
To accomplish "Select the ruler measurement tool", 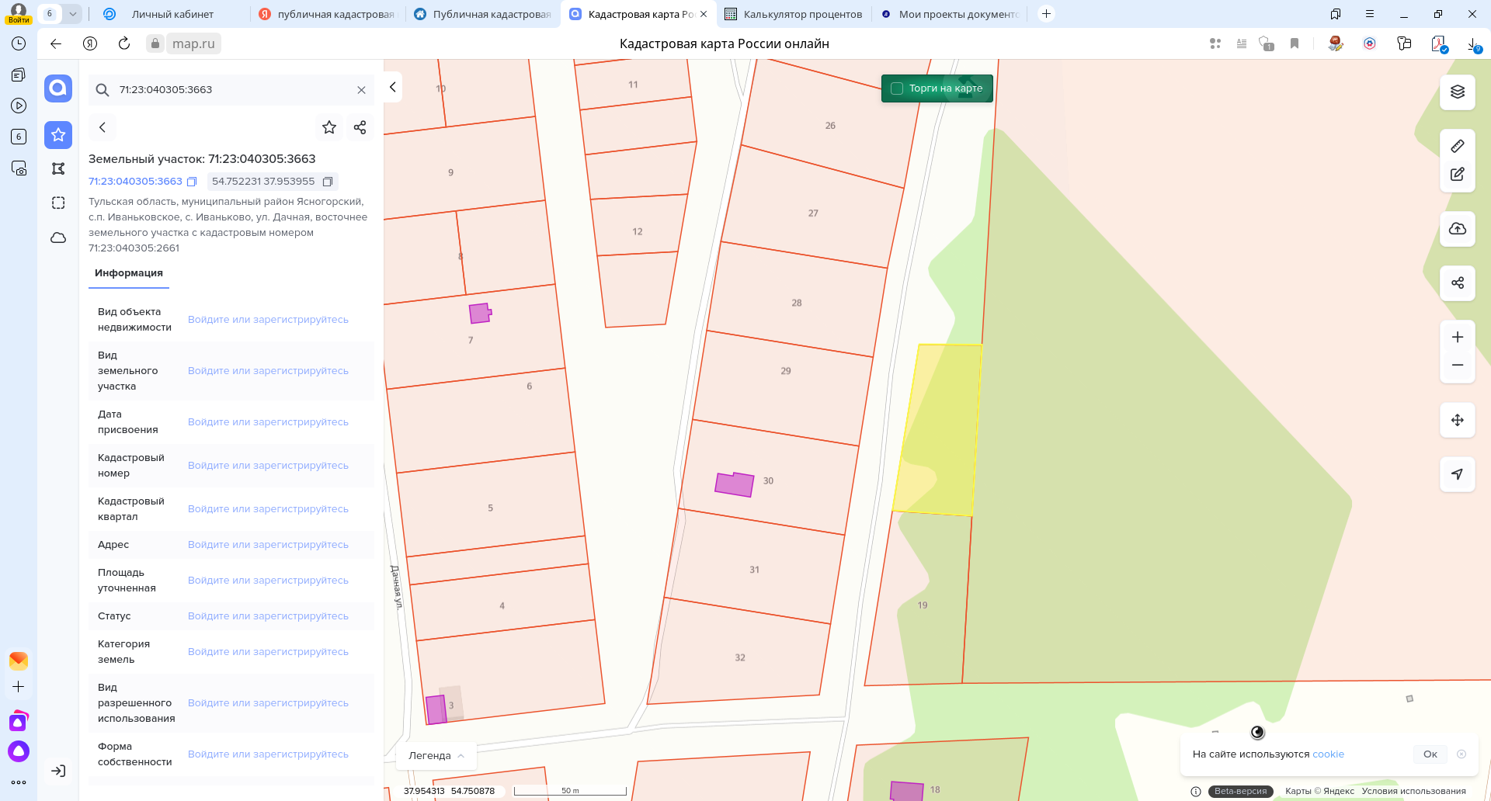I will [x=1457, y=146].
